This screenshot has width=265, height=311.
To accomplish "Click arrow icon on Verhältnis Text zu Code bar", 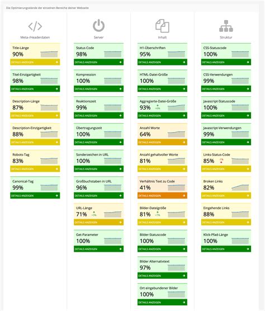I will [x=184, y=196].
